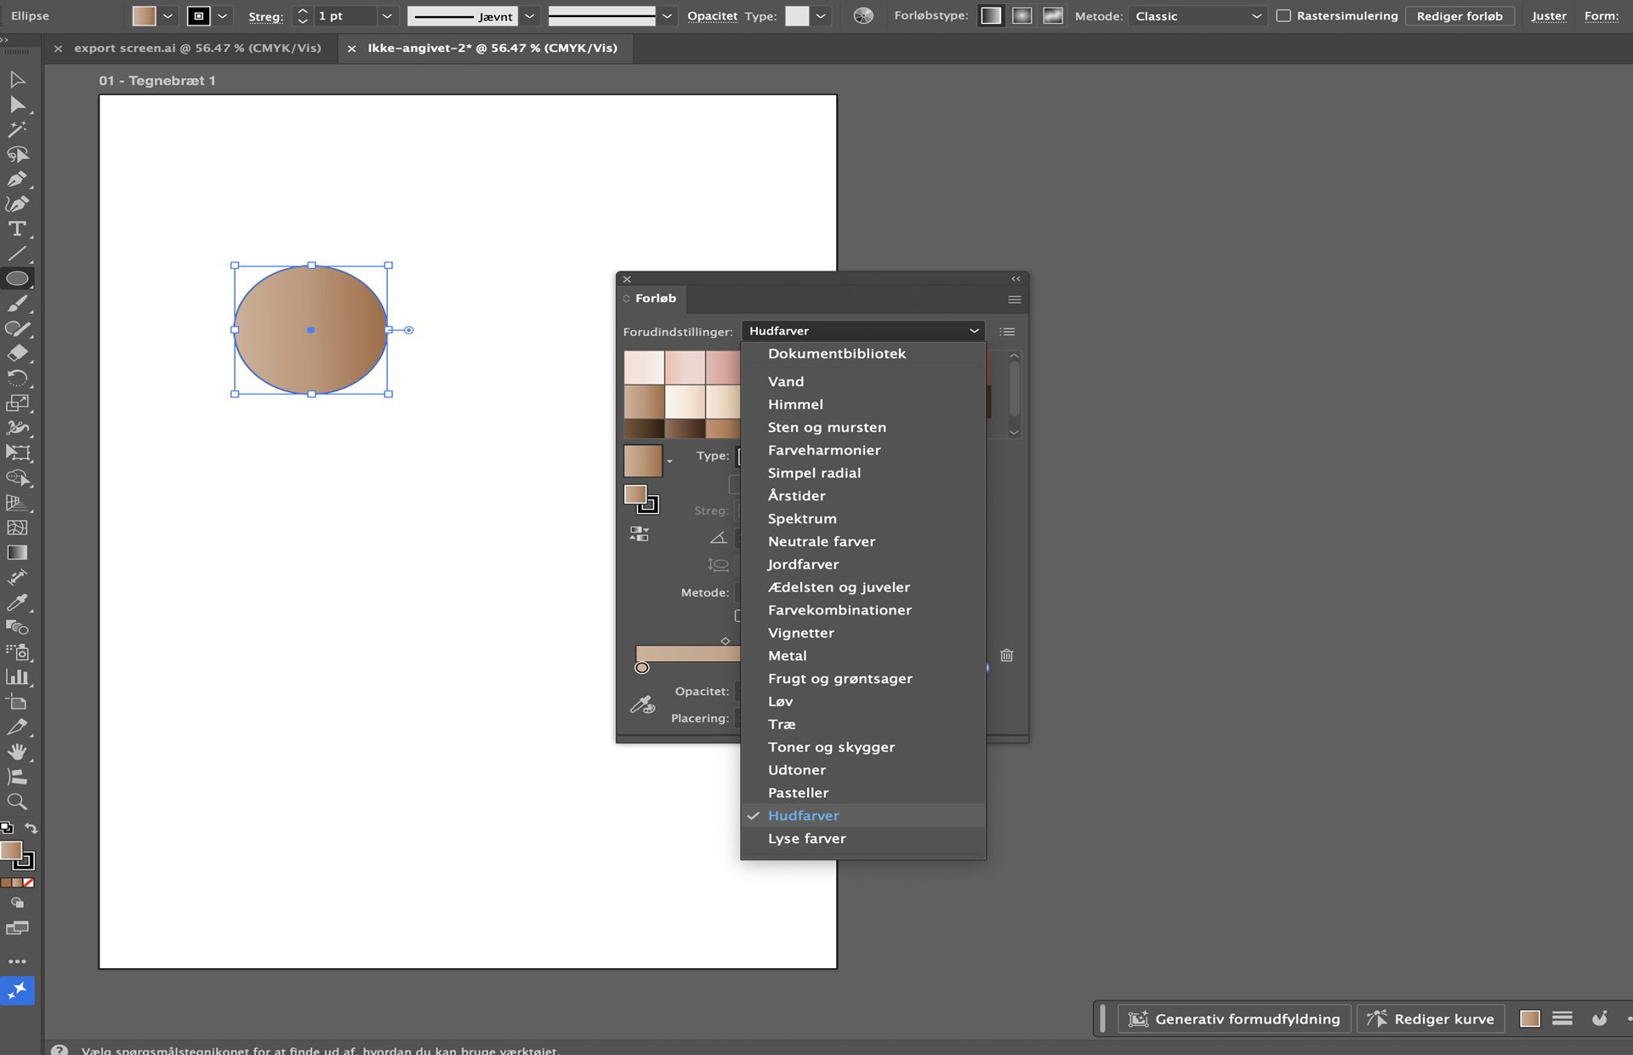Open the stroke weight dropdown arrow
This screenshot has height=1055, width=1633.
coord(387,16)
